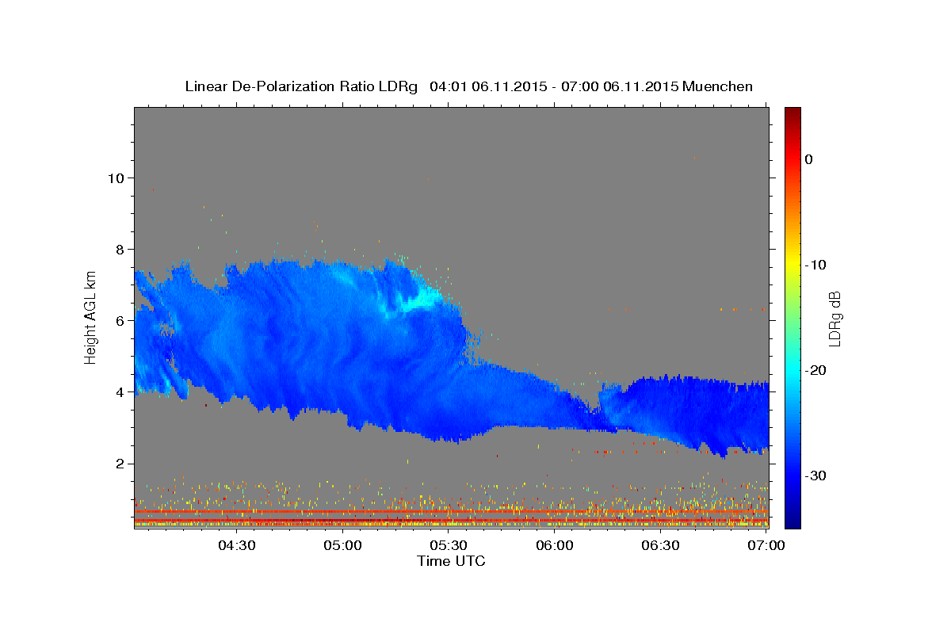951x634 pixels.
Task: Click the colorbar value -30
Action: click(815, 475)
